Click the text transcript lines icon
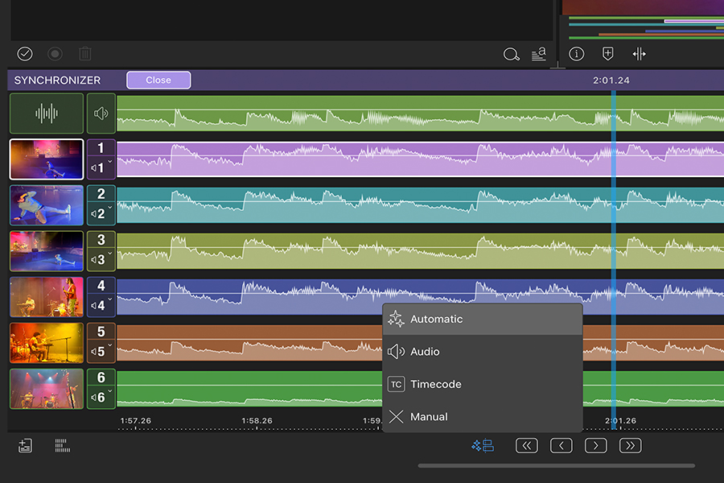 pos(539,55)
